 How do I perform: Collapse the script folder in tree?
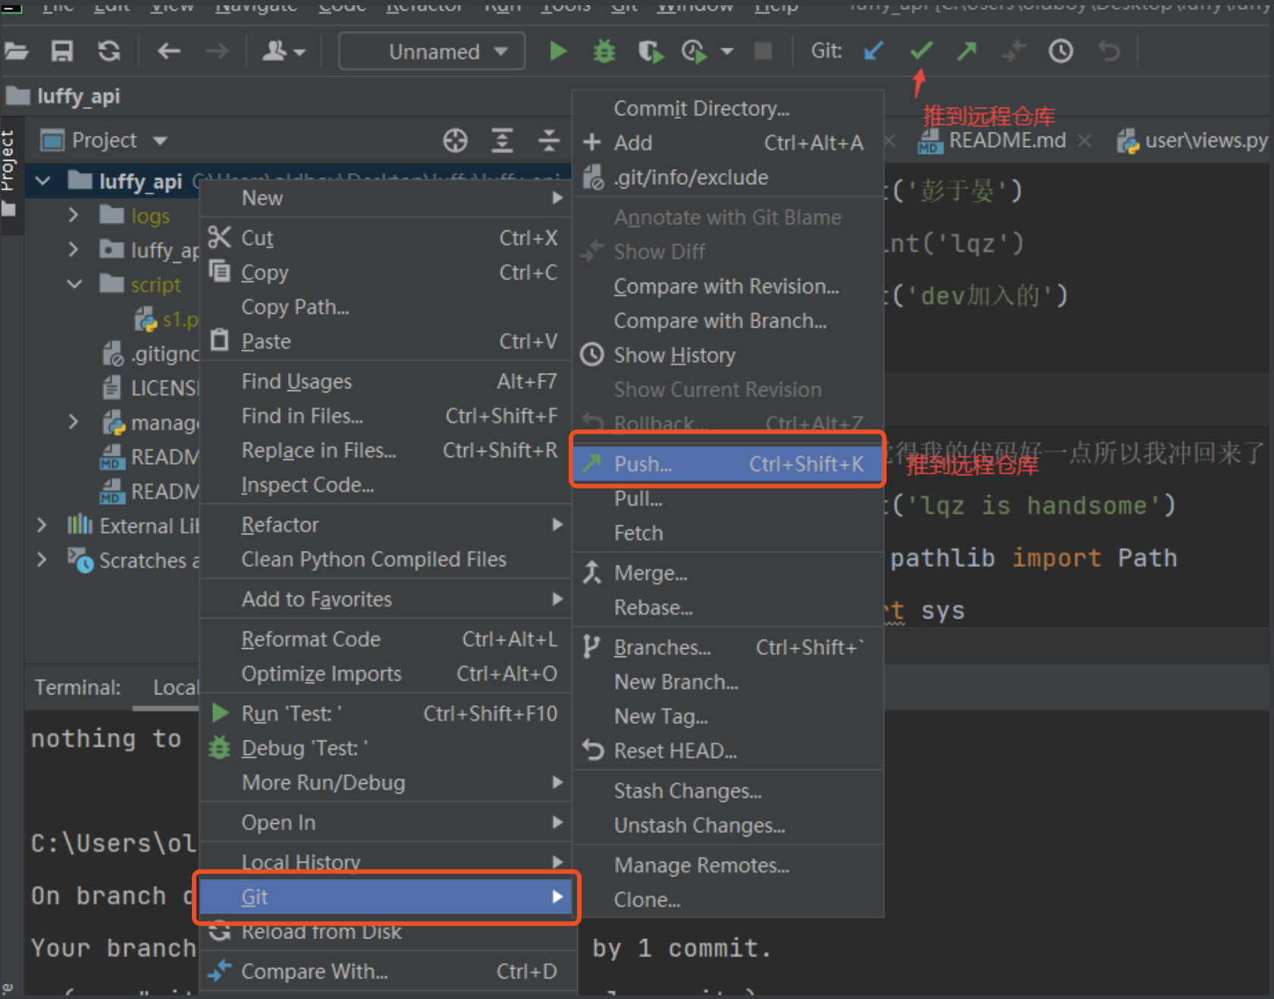74,284
